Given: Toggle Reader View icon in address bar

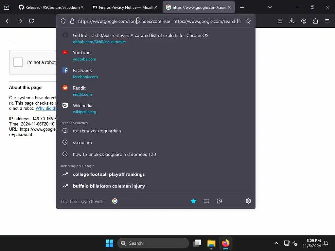Looking at the screenshot, I should point(239,21).
